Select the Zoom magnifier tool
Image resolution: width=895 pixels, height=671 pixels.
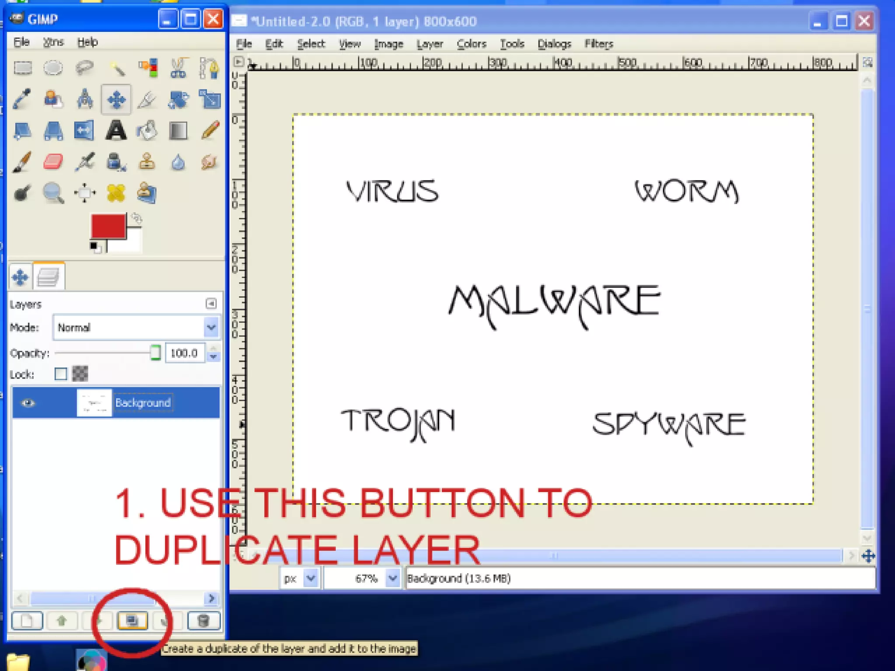[x=53, y=193]
